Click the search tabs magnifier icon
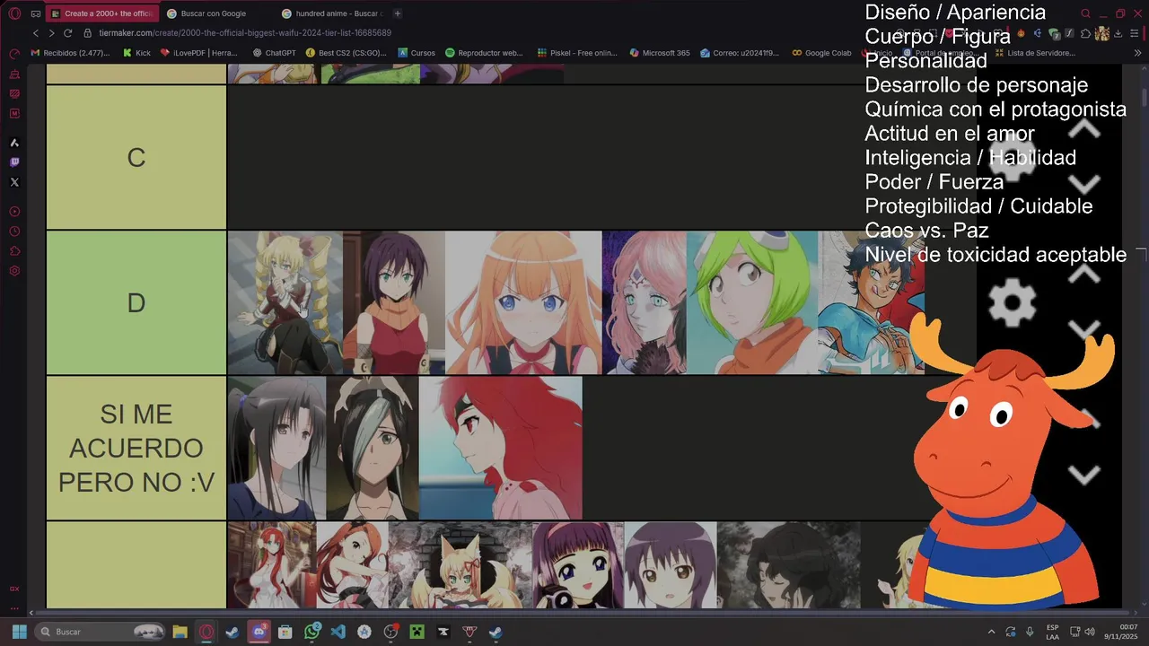The width and height of the screenshot is (1149, 646). tap(1086, 13)
